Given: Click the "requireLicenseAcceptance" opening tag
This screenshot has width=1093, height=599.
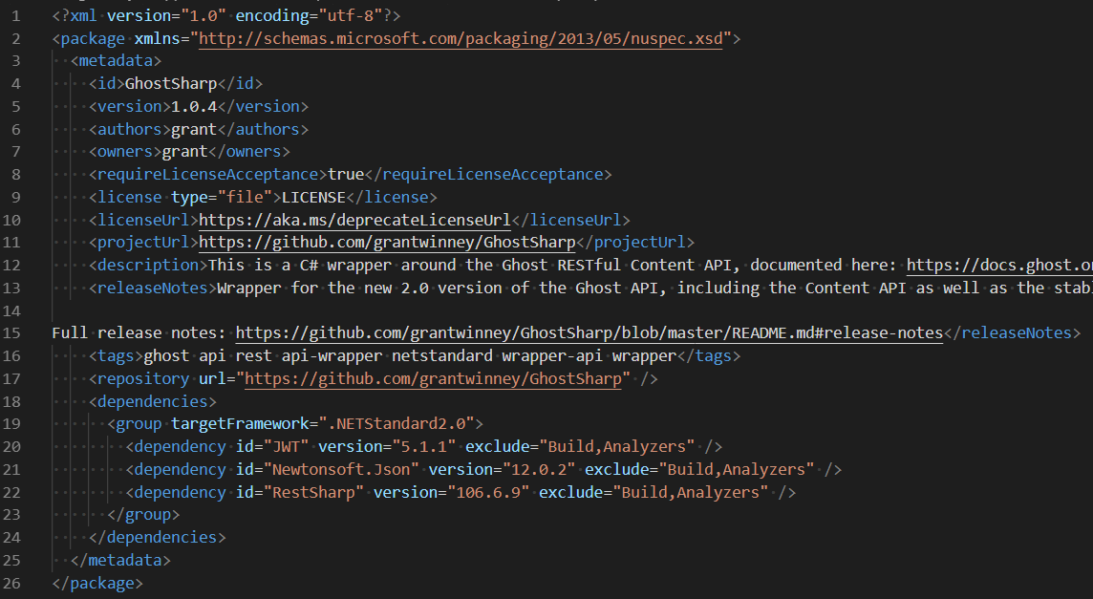Looking at the screenshot, I should click(207, 174).
